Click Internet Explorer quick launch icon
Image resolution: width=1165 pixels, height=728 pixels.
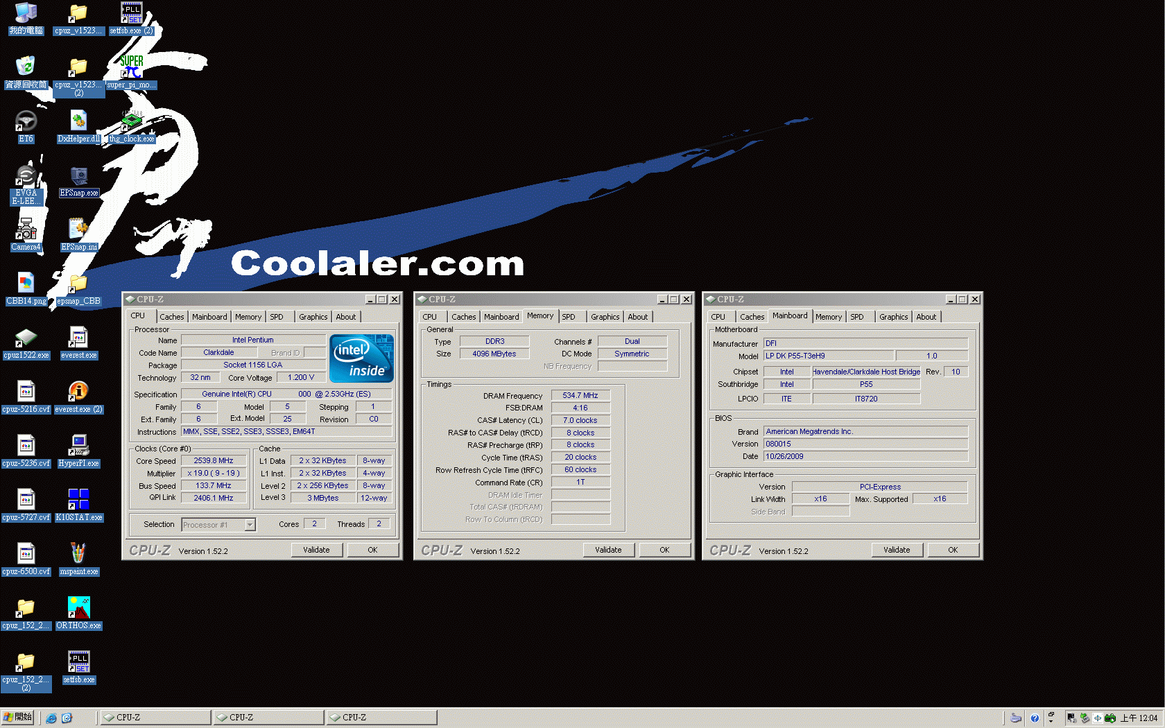tap(51, 718)
